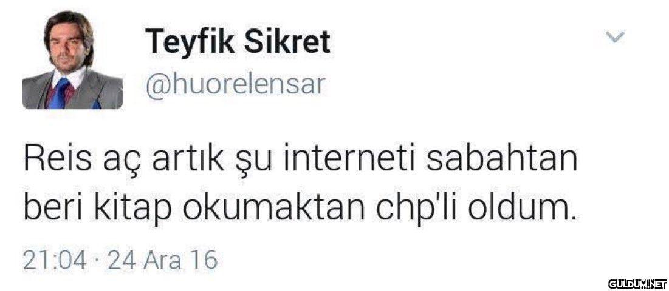This screenshot has height=291, width=669.
Task: Open the tweet options chevron menu
Action: [x=616, y=37]
